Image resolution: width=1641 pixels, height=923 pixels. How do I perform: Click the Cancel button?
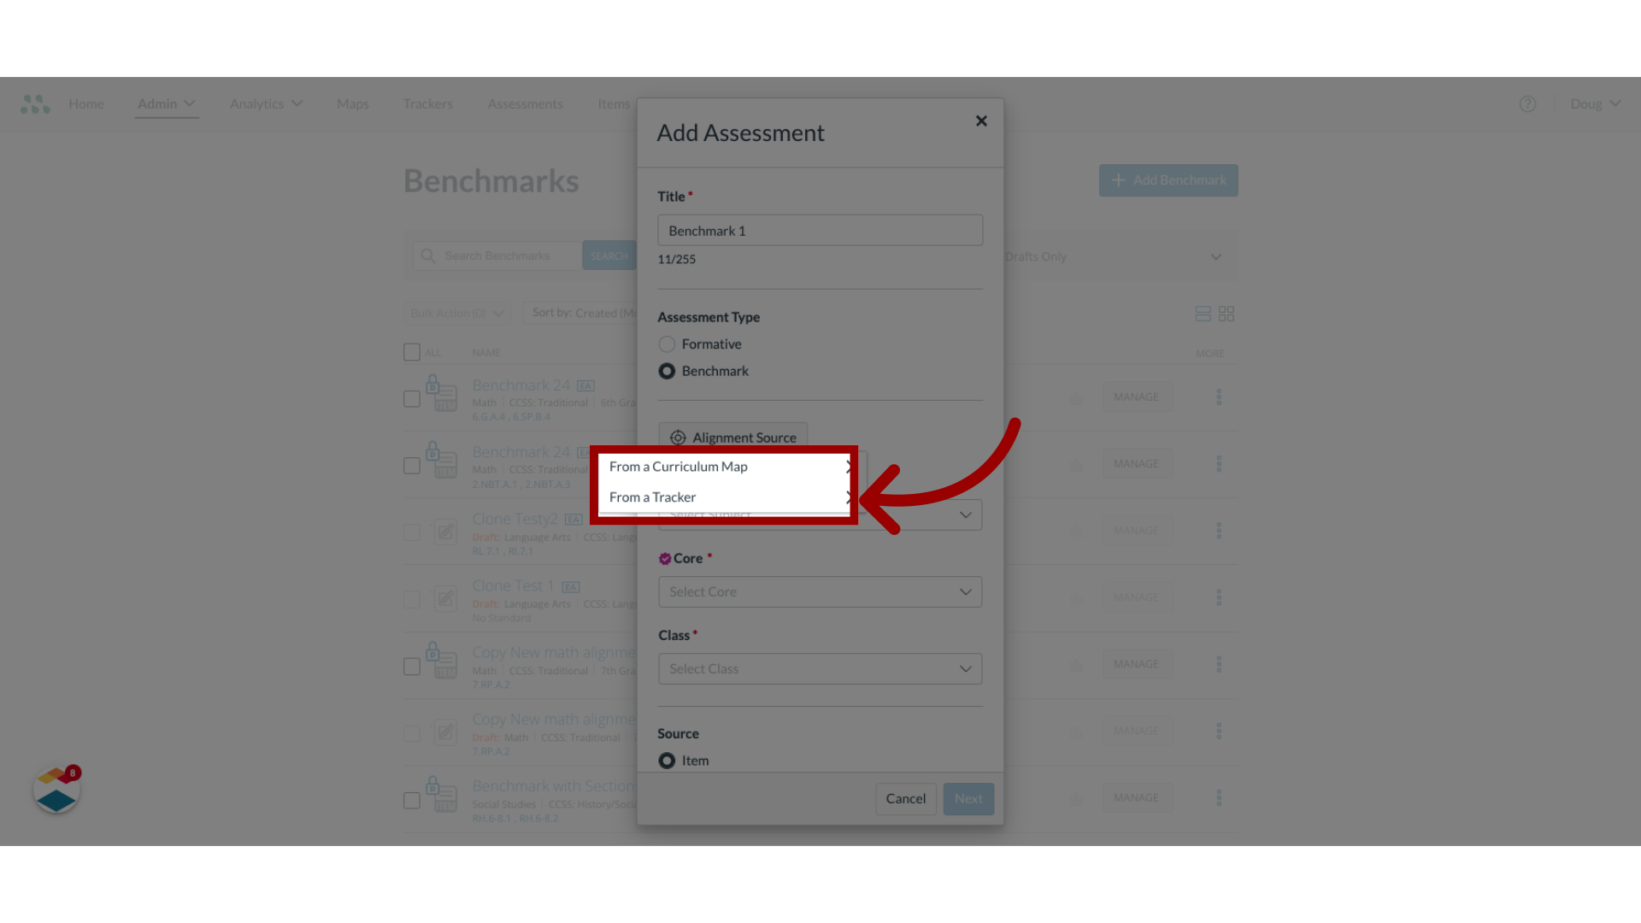[x=905, y=797]
